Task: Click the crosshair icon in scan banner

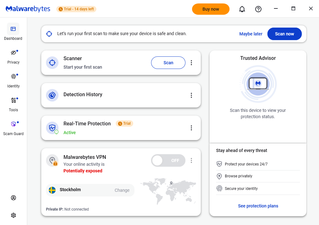Action: (x=49, y=34)
